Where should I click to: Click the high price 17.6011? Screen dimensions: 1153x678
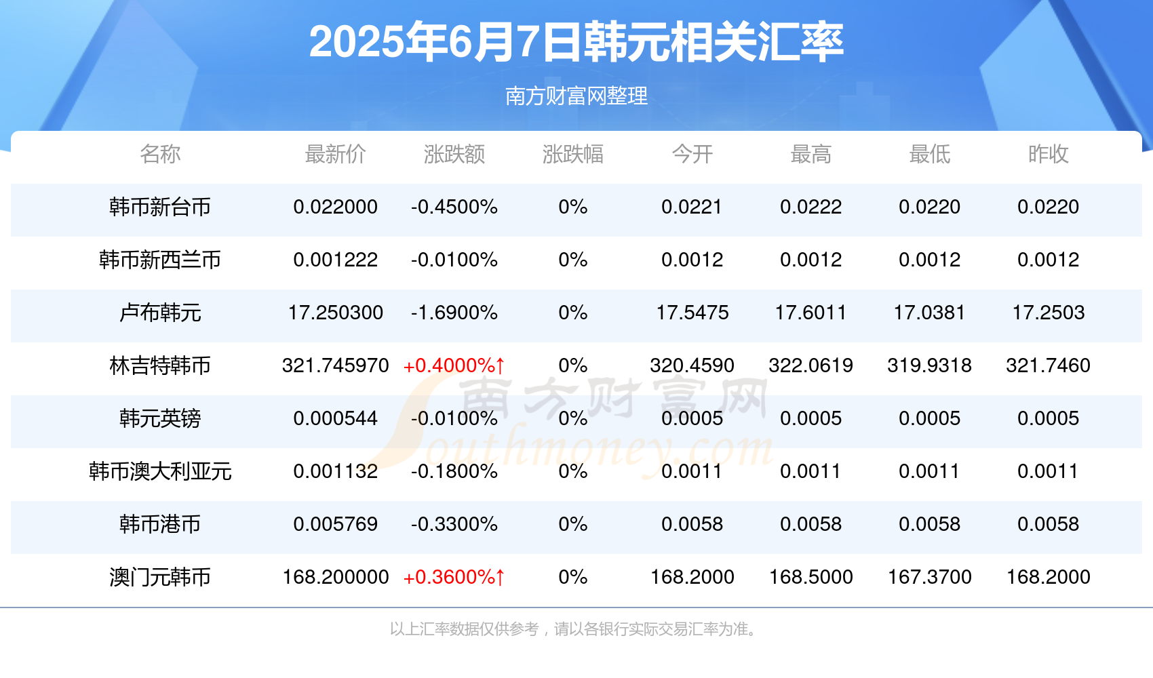pos(810,313)
